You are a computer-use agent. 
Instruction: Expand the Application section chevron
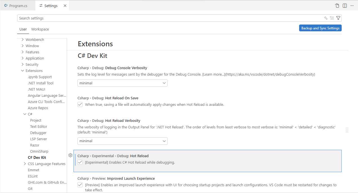tap(23, 58)
